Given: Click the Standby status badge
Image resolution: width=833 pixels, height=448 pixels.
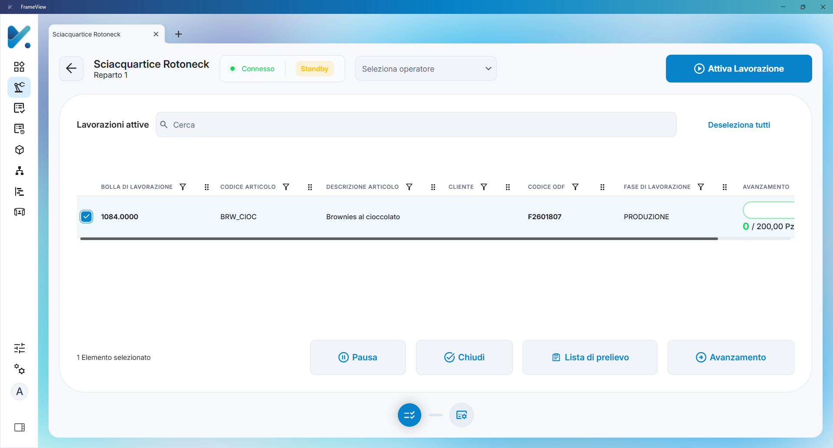Looking at the screenshot, I should [315, 69].
